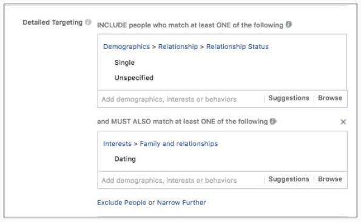The image size is (361, 222).
Task: Click the Narrow Further link
Action: tap(181, 203)
